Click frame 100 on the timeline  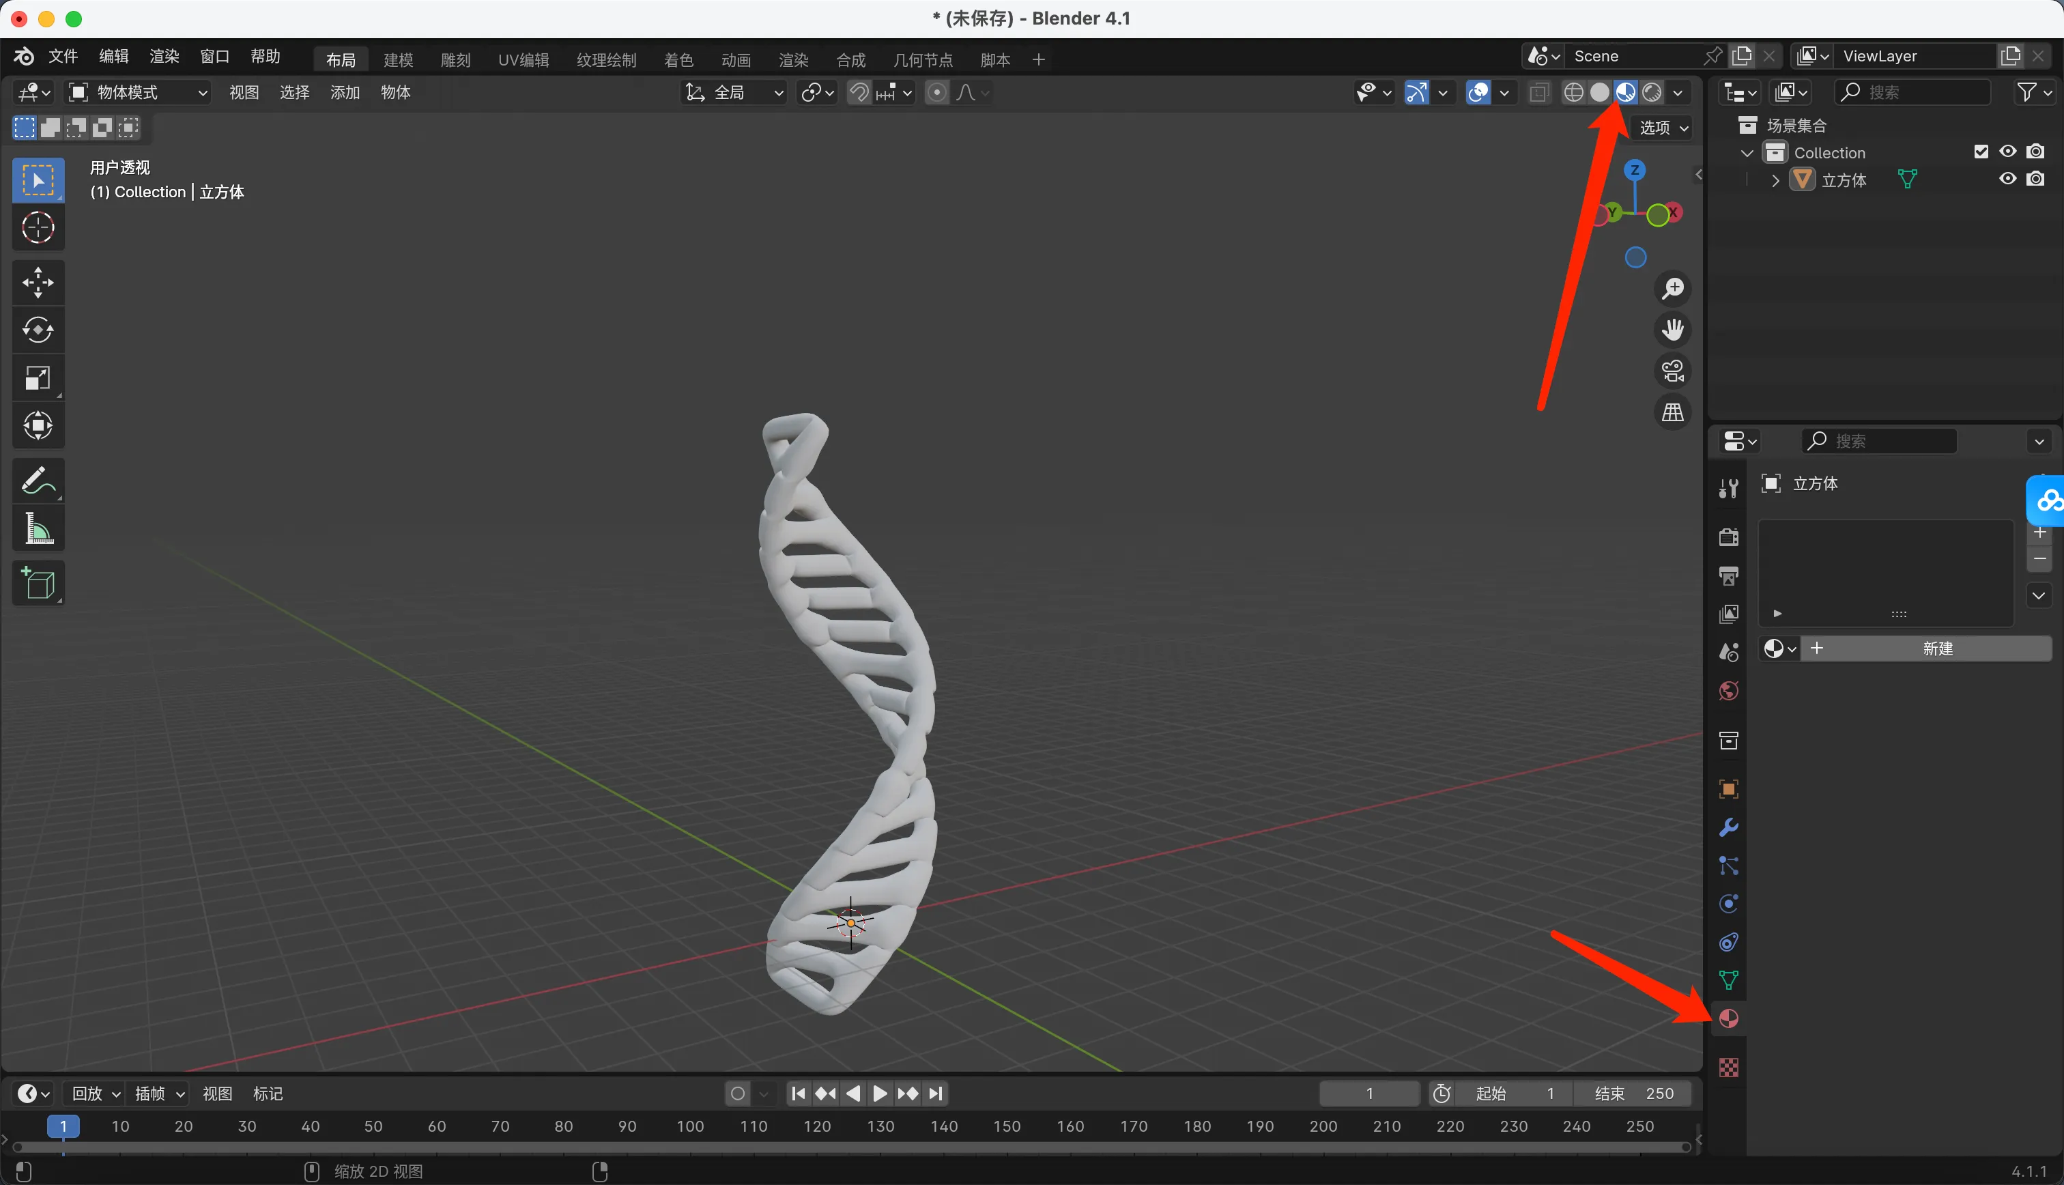(x=690, y=1126)
